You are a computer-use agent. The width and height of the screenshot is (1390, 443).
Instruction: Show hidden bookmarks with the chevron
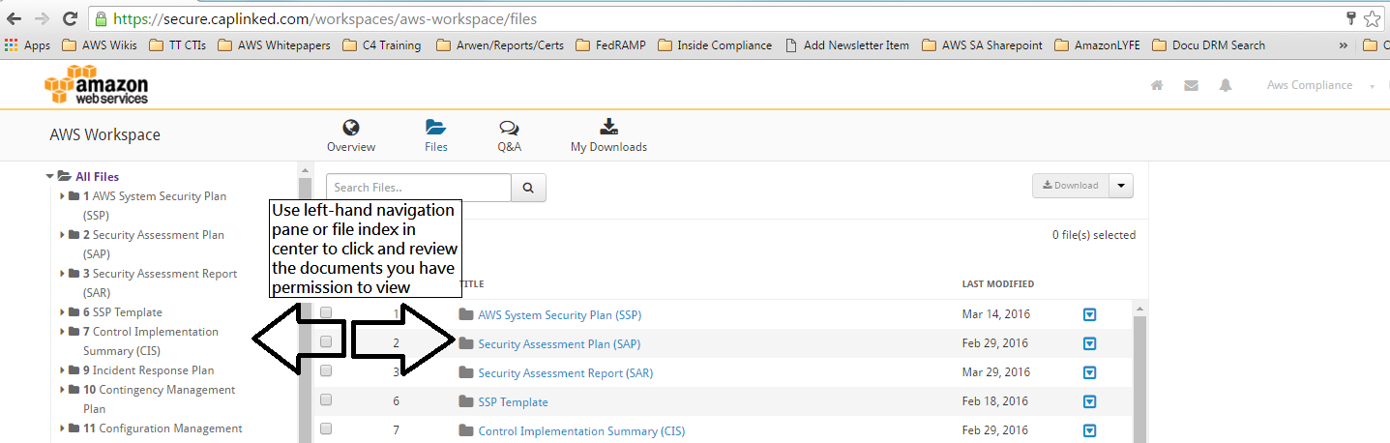(x=1343, y=44)
